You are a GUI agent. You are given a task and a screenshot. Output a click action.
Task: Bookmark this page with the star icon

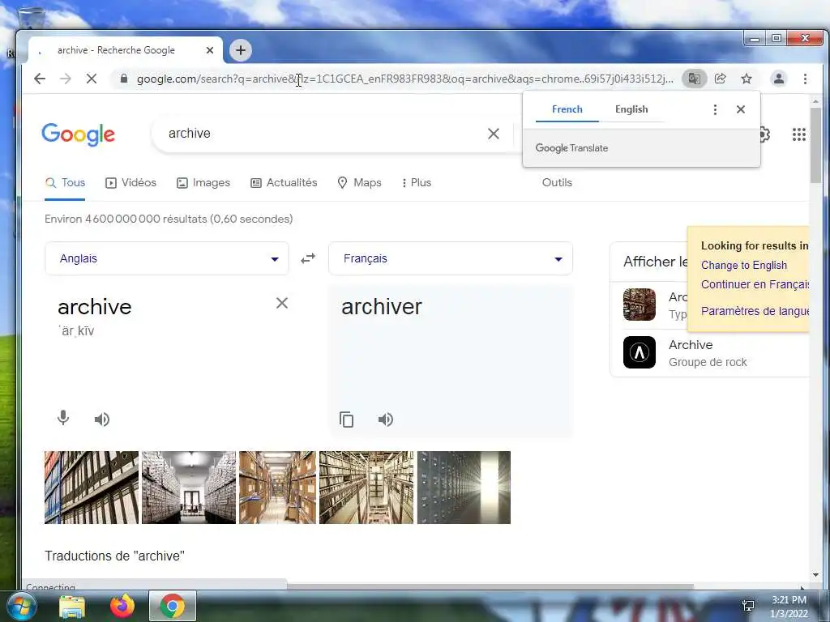747,79
